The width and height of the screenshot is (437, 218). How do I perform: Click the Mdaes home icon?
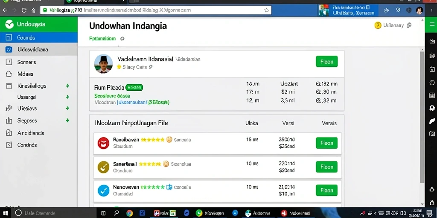(9, 74)
